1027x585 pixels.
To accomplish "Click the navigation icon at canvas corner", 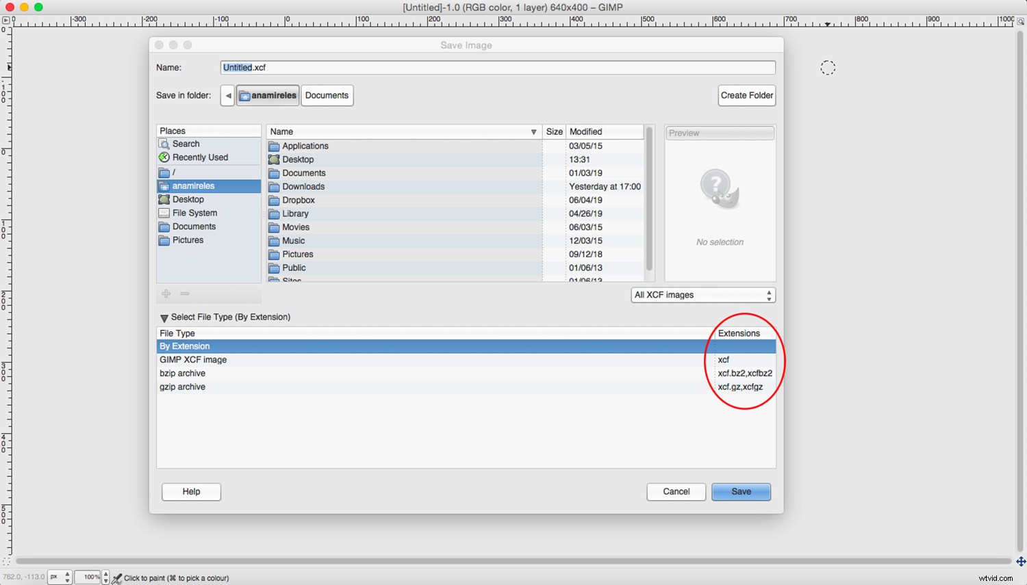I will click(1020, 561).
